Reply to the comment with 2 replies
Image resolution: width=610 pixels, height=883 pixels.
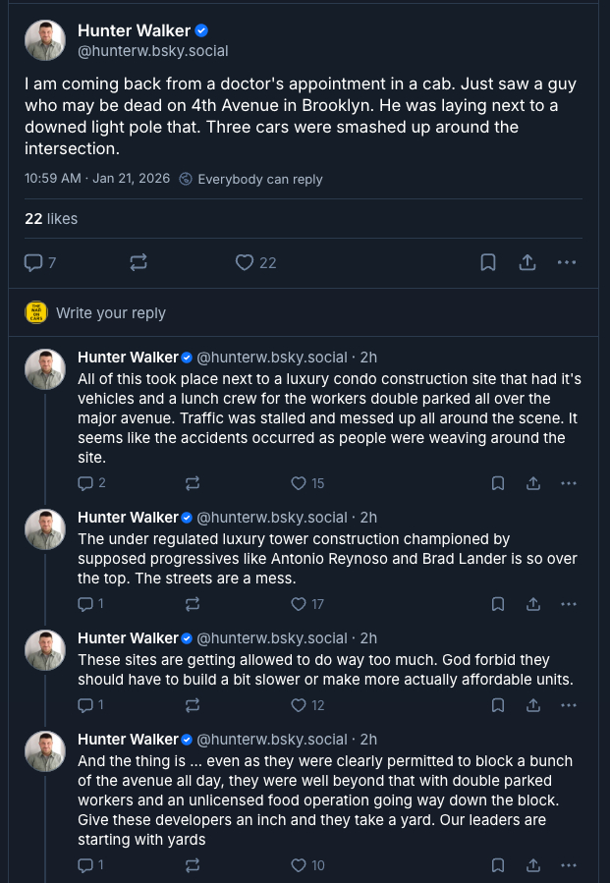85,483
